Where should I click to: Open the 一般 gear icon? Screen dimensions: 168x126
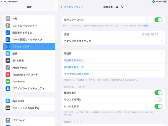click(x=8, y=18)
